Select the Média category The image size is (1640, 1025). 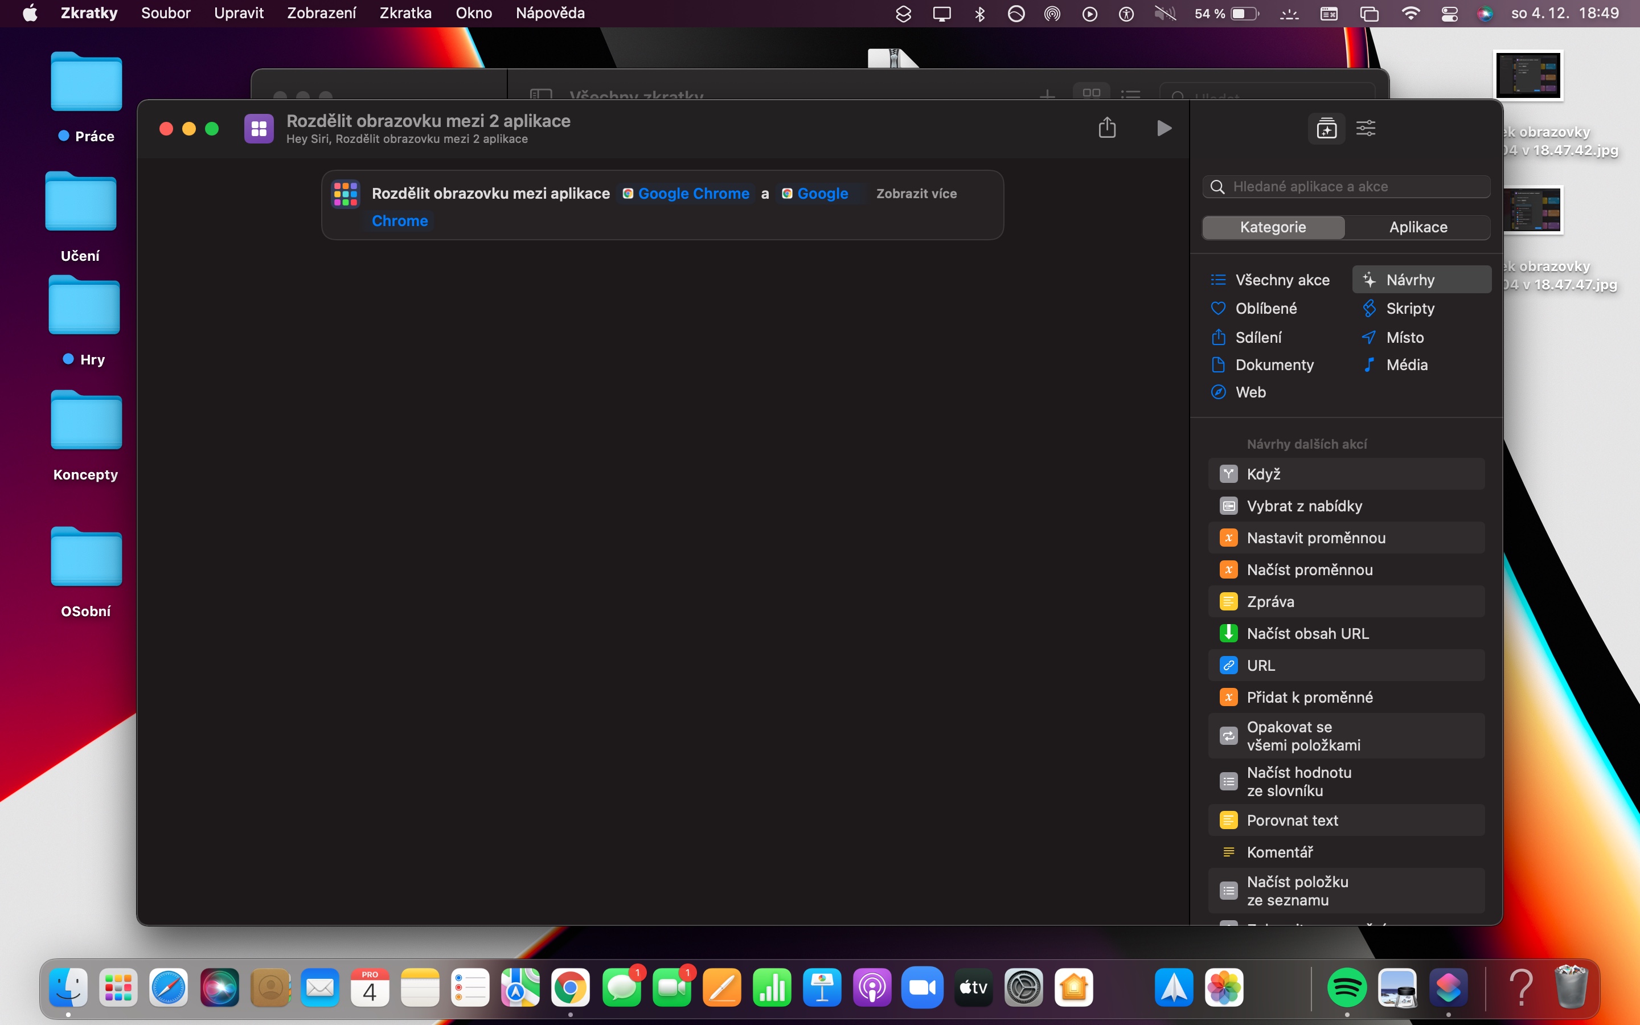click(1406, 364)
